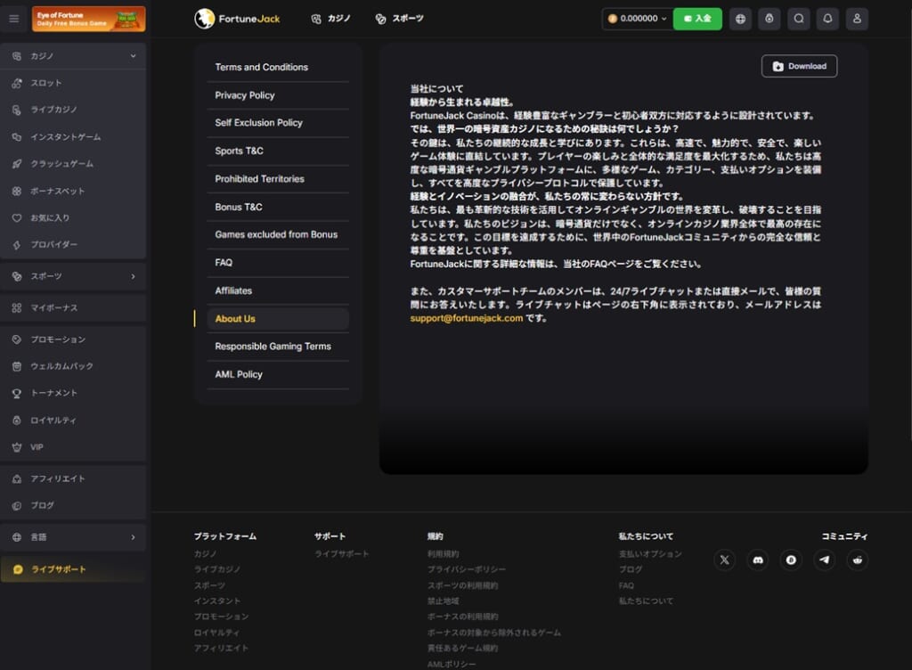Open カジノ in the top navigation
The width and height of the screenshot is (912, 670).
click(x=331, y=19)
